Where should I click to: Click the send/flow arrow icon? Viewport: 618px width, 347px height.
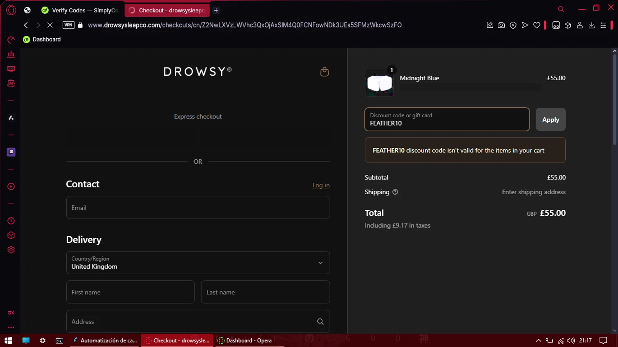[525, 25]
